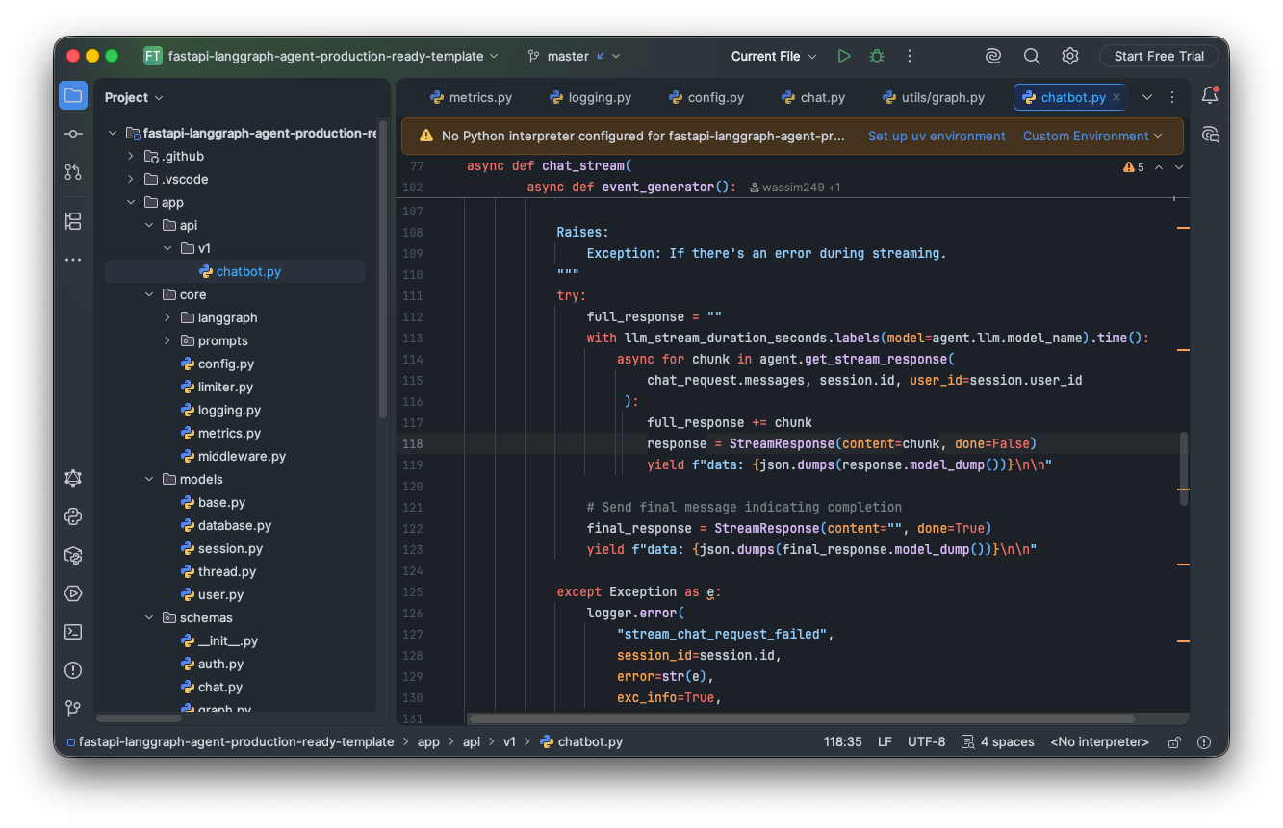This screenshot has height=828, width=1283.
Task: Click author annotation wassim249 +1
Action: [x=795, y=188]
